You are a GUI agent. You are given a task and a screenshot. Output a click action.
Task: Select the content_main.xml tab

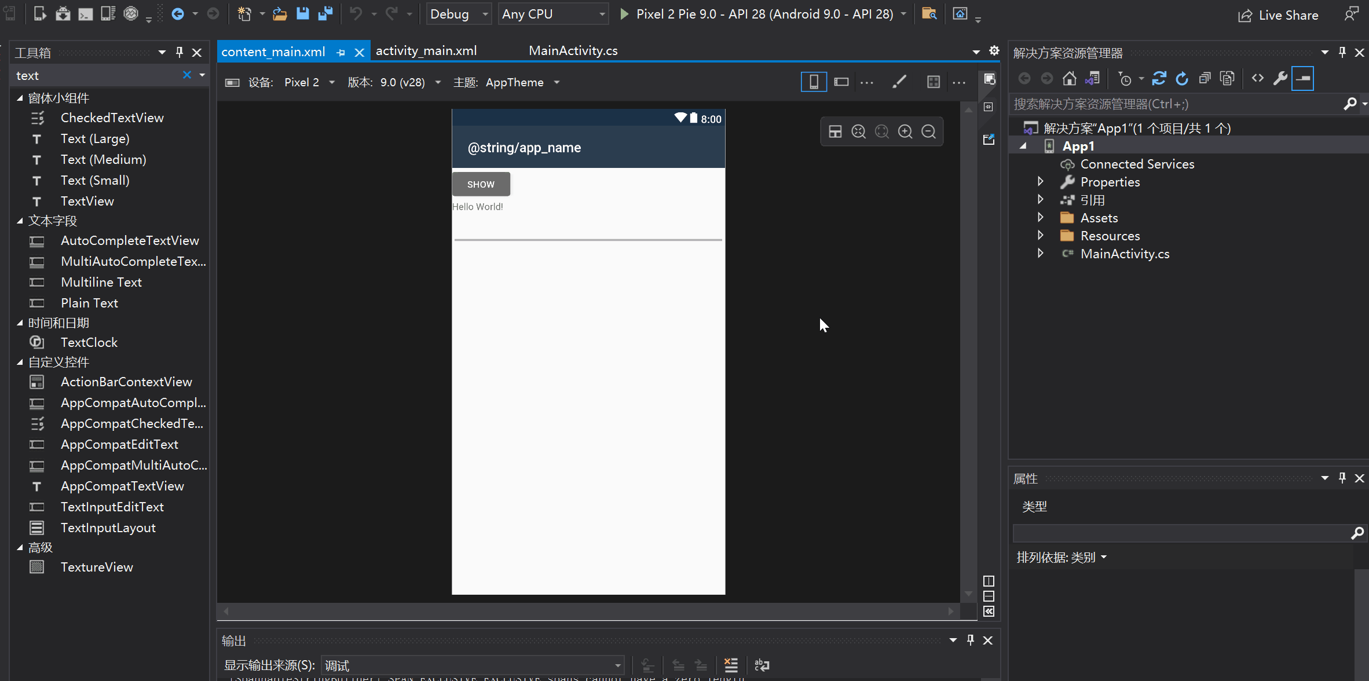pos(274,50)
